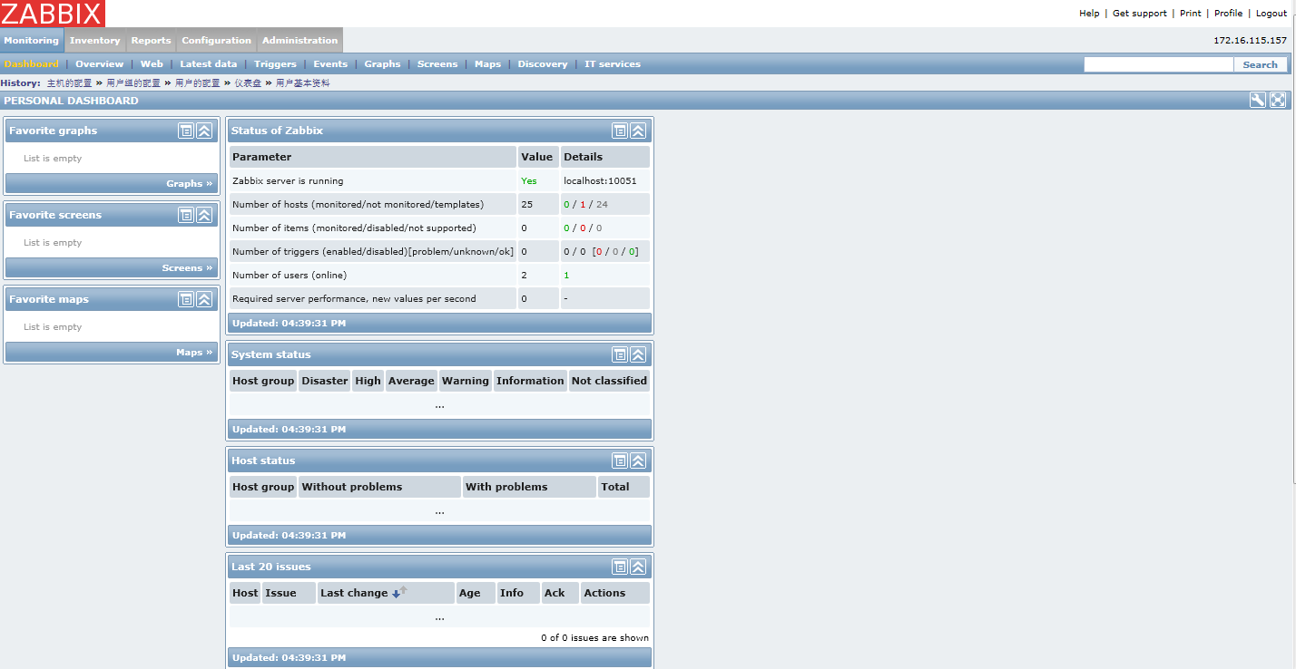Open history link 主机的配置
Viewport: 1296px width, 669px height.
coord(70,82)
